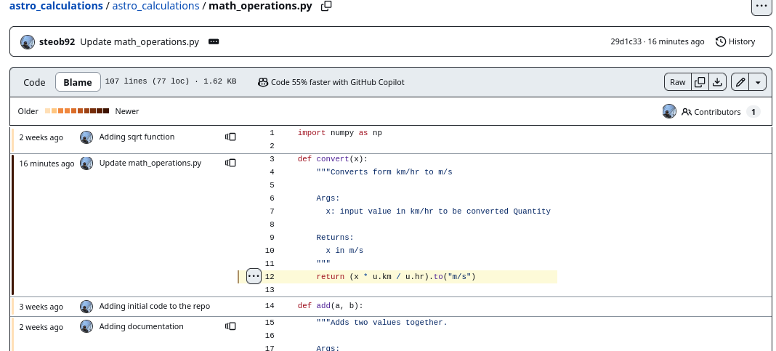
Task: Click '2 weeks ago' on sqrt function row
Action: (x=41, y=137)
